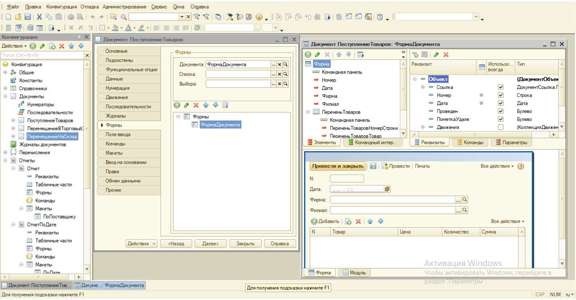This screenshot has width=576, height=300.
Task: Delete the selected form above the Формы tree
Action: pyautogui.click(x=196, y=105)
